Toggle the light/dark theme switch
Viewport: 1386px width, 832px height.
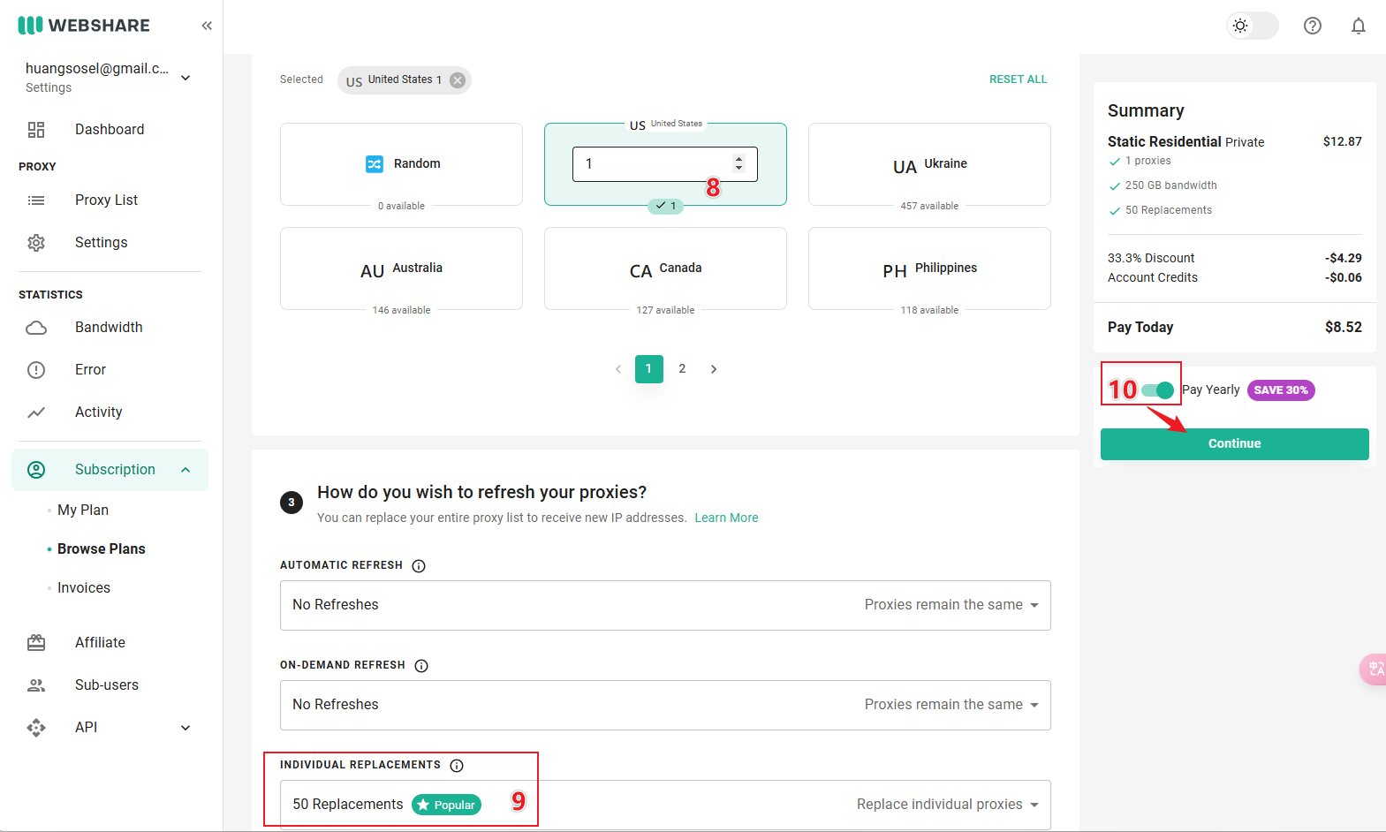[x=1252, y=26]
